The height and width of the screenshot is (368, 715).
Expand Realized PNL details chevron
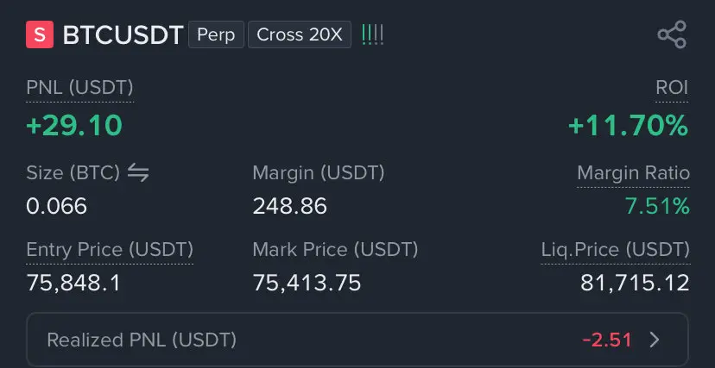tap(655, 340)
